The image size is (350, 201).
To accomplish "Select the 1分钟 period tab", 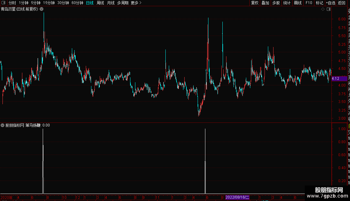I will [24, 3].
